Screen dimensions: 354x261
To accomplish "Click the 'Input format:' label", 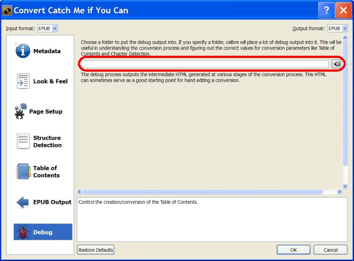I will pyautogui.click(x=20, y=28).
